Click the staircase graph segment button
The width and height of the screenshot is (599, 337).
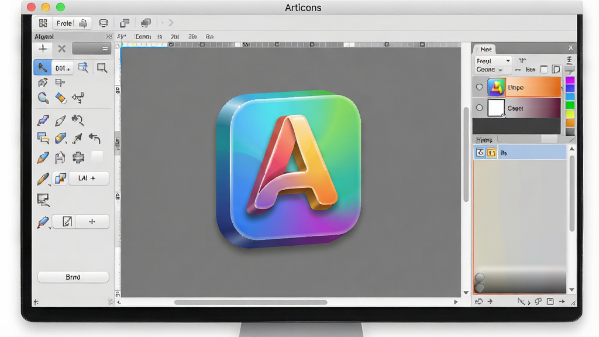pyautogui.click(x=67, y=222)
